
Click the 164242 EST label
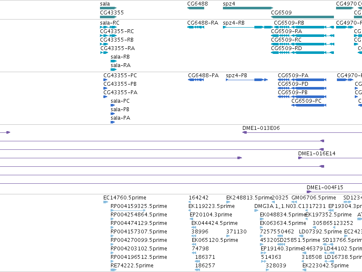[199, 198]
